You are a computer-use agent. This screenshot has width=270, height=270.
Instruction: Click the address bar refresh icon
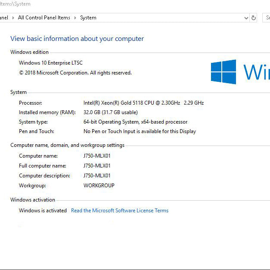click(254, 18)
